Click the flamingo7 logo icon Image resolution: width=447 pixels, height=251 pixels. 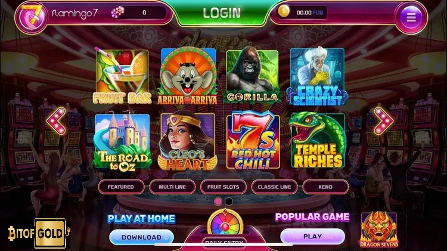pyautogui.click(x=32, y=17)
